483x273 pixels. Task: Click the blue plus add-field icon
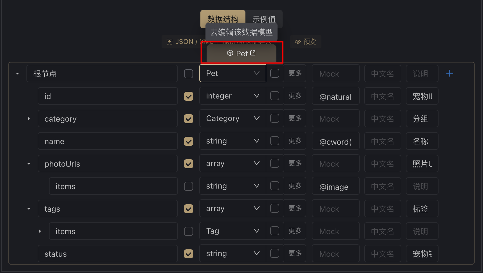point(450,73)
